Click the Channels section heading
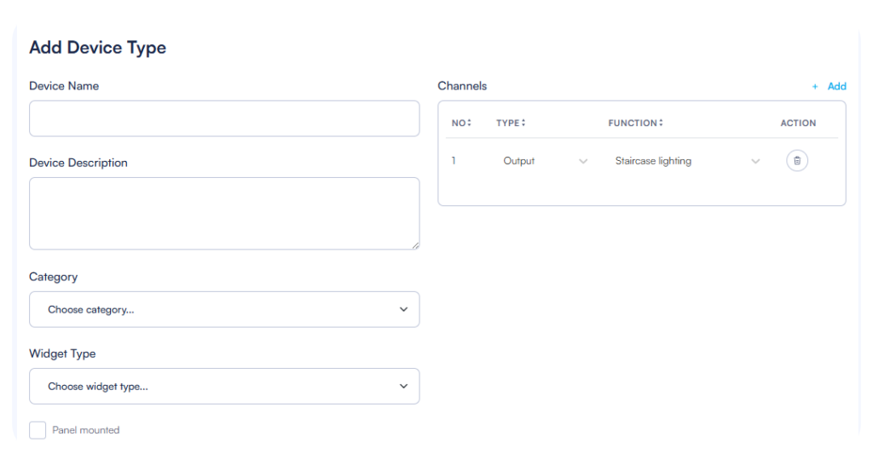 point(462,86)
